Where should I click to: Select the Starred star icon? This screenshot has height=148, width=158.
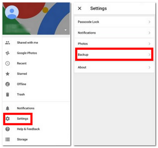[x=8, y=74]
